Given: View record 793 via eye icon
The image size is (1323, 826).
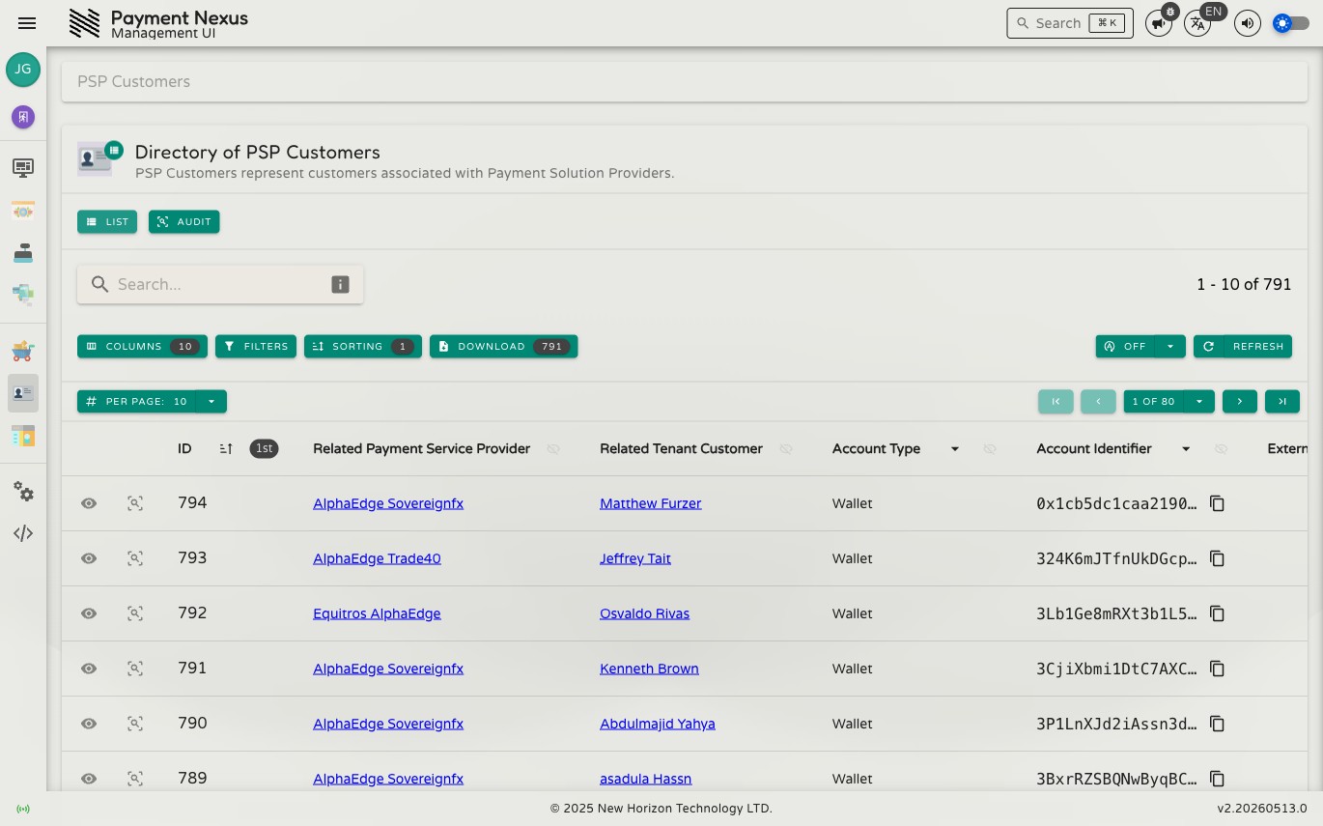Looking at the screenshot, I should pos(89,558).
